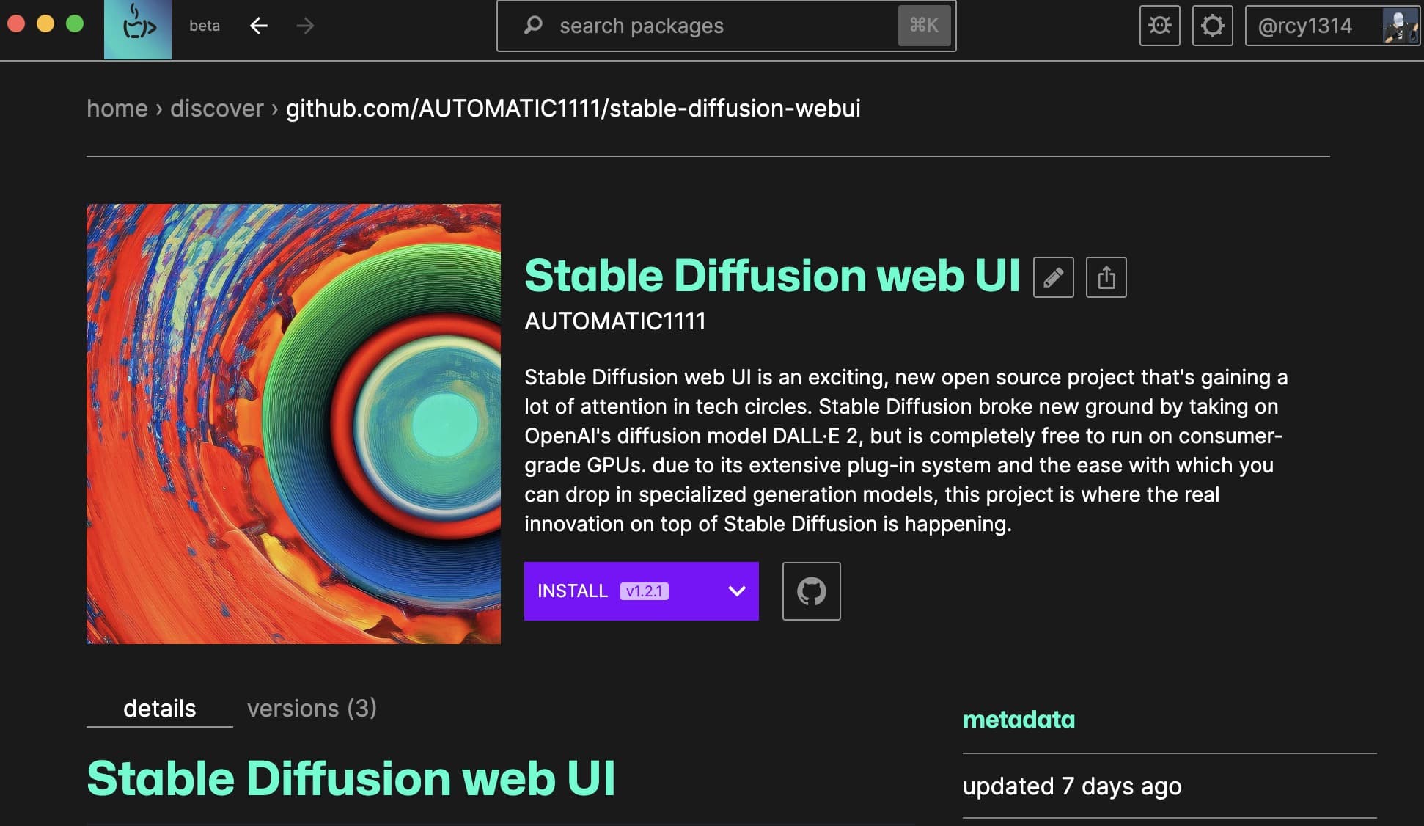The image size is (1424, 826).
Task: Click the share icon beside title
Action: point(1106,277)
